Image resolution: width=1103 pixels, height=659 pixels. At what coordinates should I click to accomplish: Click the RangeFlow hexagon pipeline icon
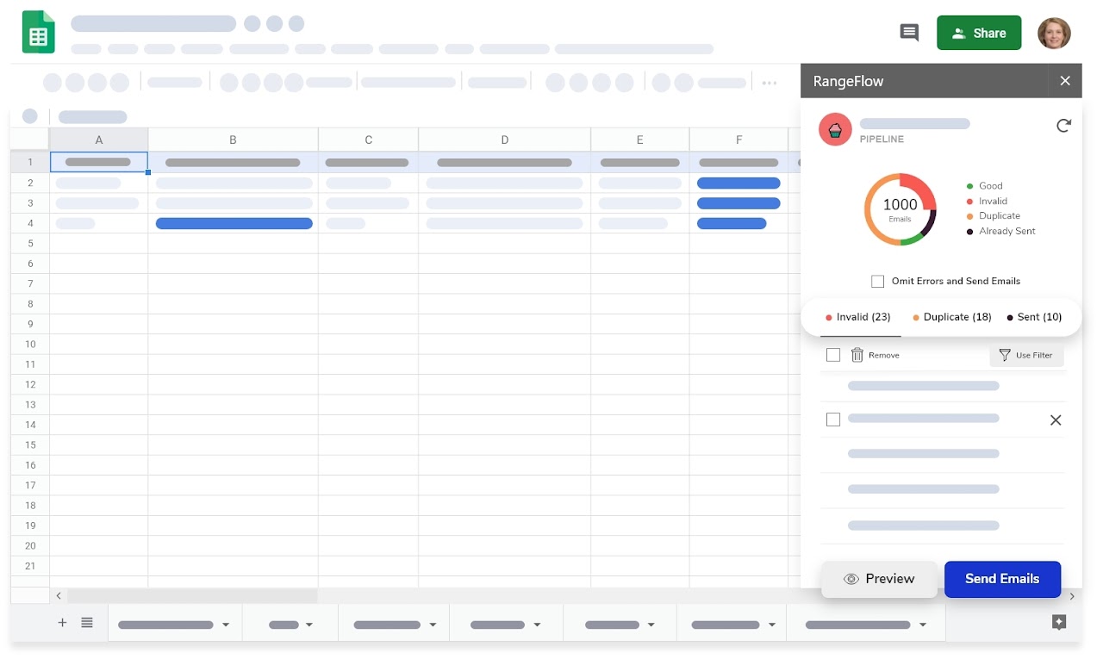[834, 129]
